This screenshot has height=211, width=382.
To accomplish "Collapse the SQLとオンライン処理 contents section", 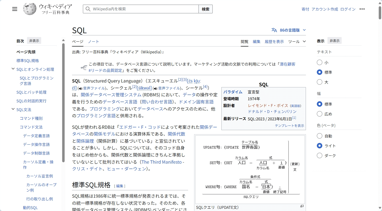I will [13, 69].
